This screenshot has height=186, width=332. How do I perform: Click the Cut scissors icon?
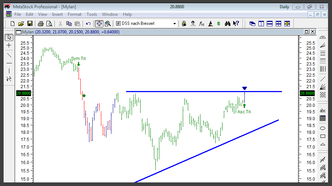[60, 24]
